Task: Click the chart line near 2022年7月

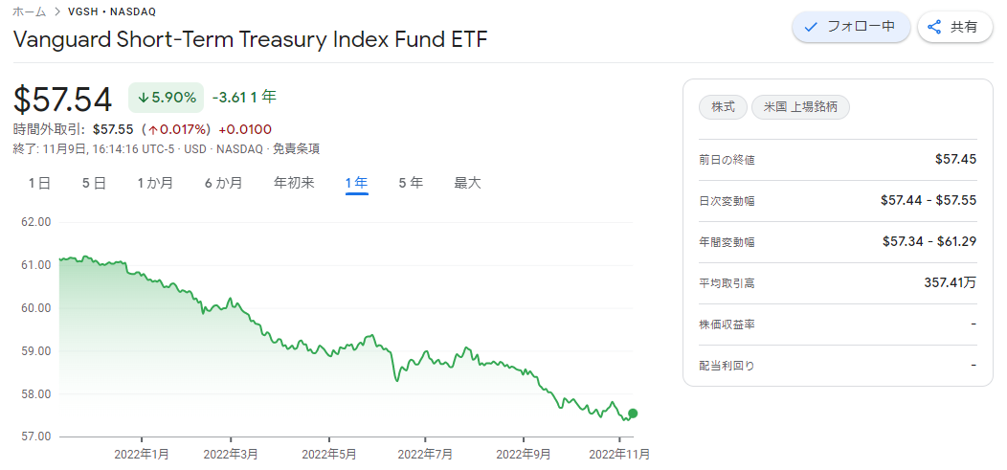Action: coord(425,352)
